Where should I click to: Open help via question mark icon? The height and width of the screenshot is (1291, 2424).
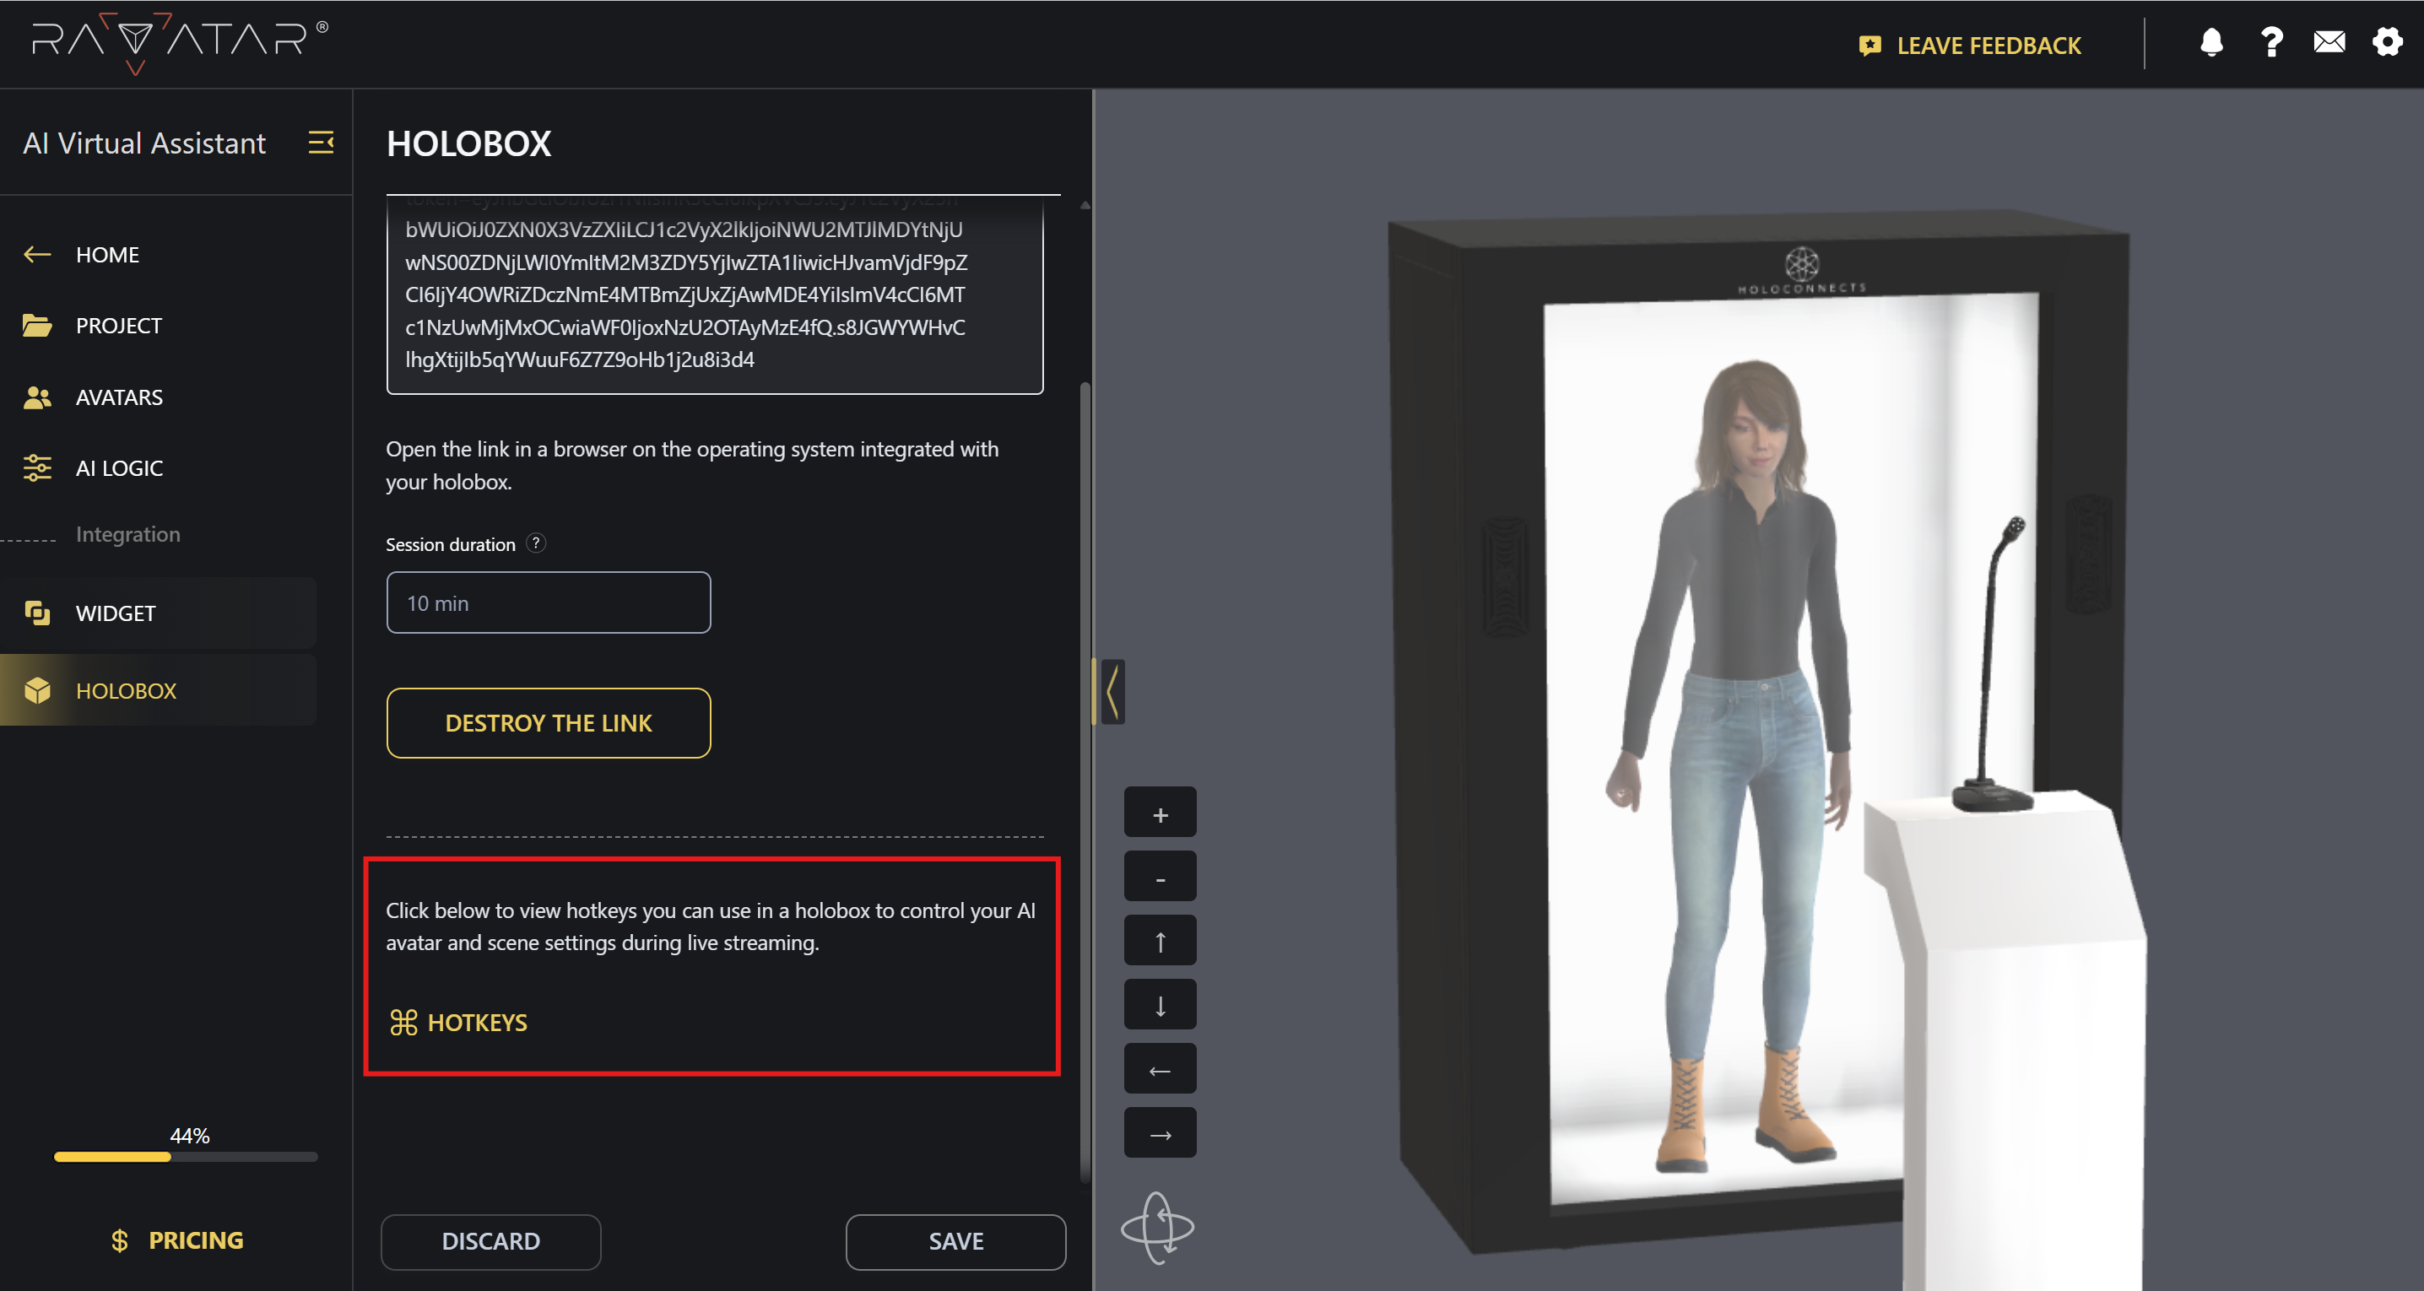(x=2271, y=43)
